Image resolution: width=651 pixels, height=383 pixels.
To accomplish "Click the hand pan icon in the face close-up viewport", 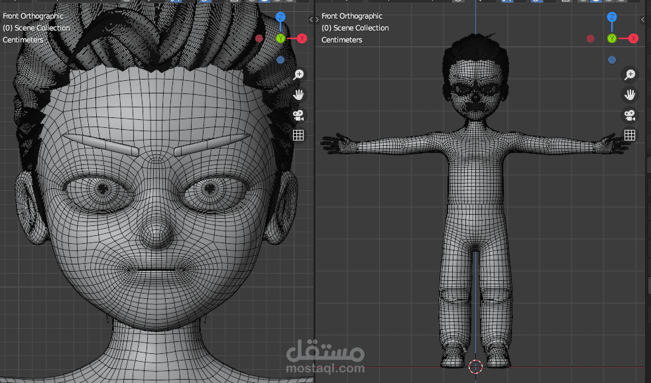I will point(298,95).
